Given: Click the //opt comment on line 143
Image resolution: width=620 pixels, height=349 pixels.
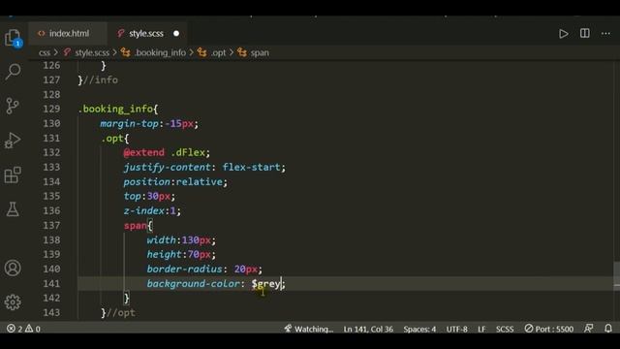Looking at the screenshot, I should click(120, 312).
